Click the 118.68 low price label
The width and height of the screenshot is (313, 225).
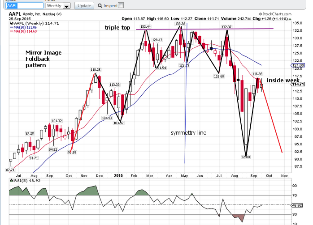(219, 76)
